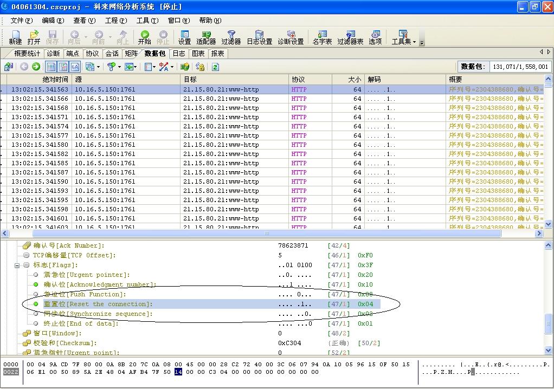This screenshot has height=389, width=554.
Task: Start capture with the 开始 button
Action: pyautogui.click(x=144, y=37)
